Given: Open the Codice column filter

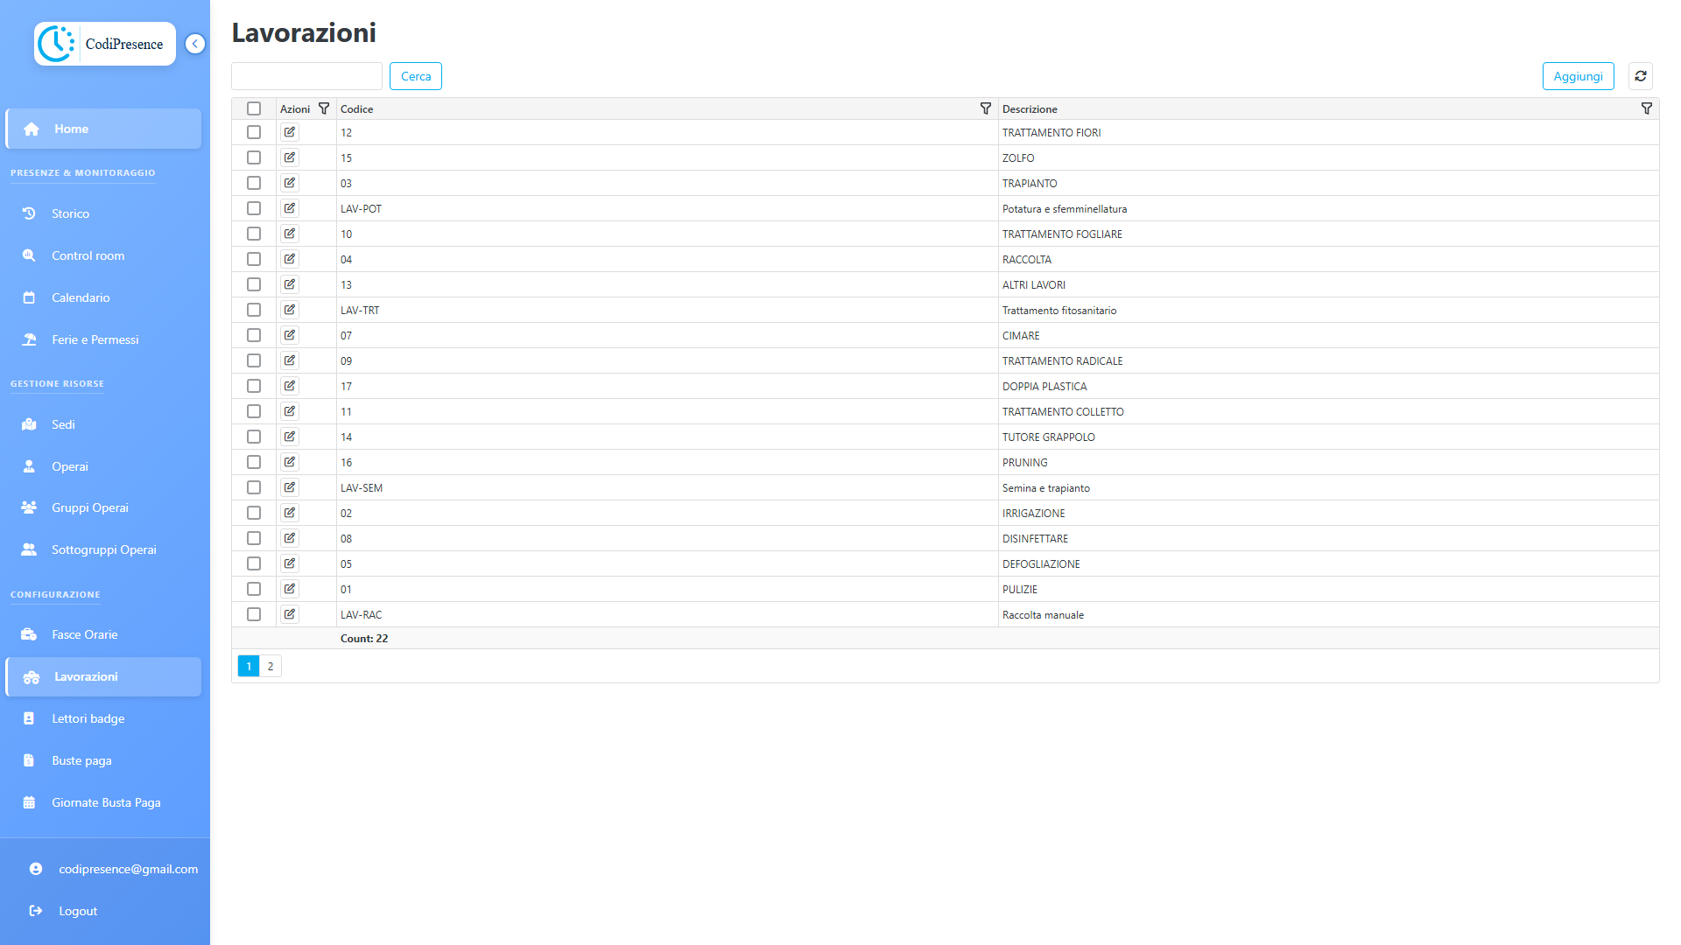Looking at the screenshot, I should click(986, 108).
